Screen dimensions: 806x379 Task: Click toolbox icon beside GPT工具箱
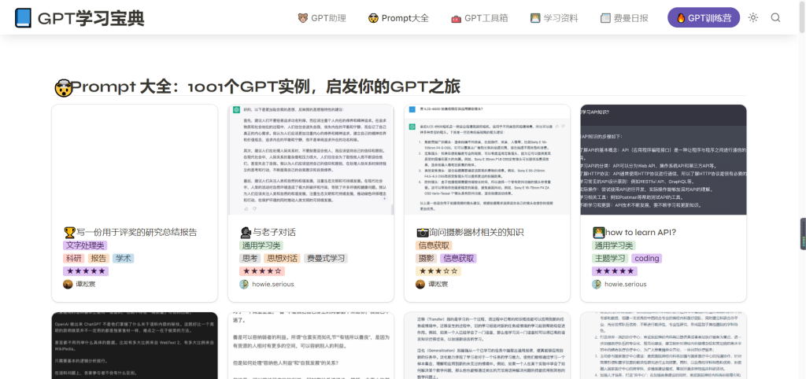click(x=456, y=19)
